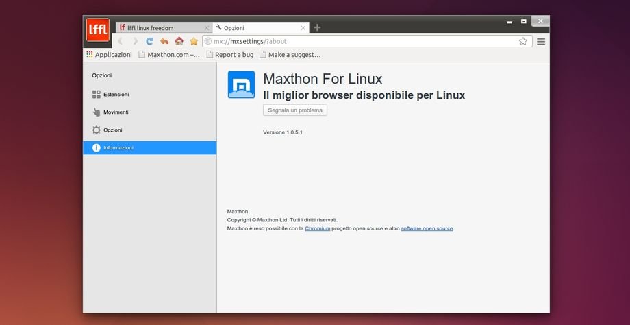Click the Maxthon logo on the about page

pos(242,84)
